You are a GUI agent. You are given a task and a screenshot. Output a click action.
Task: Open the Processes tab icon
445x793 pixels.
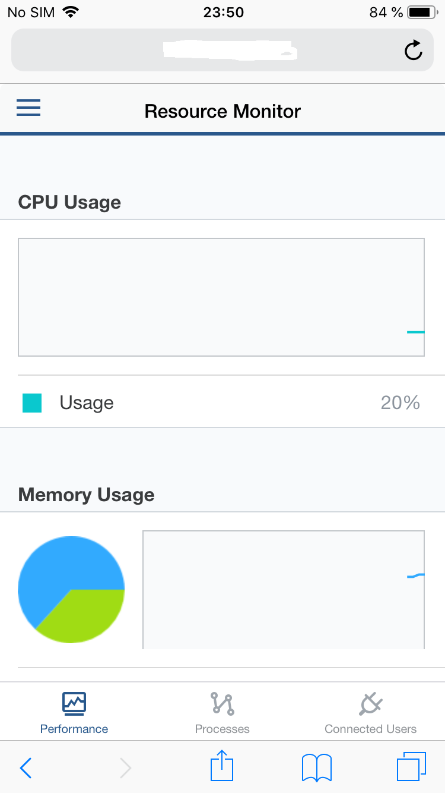pos(223,703)
